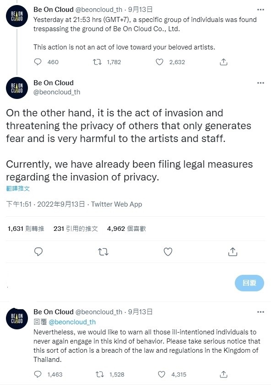271x388 pixels.
Task: Share the first tweet about trespassing
Action: (223, 62)
